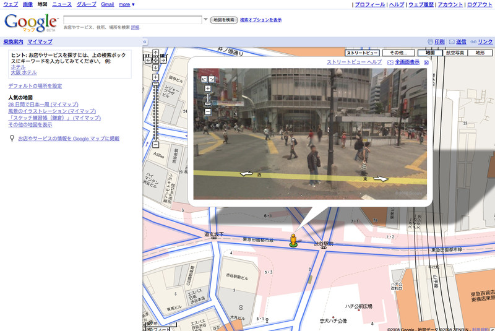Click the map search input field
This screenshot has height=331, width=495.
pos(132,20)
